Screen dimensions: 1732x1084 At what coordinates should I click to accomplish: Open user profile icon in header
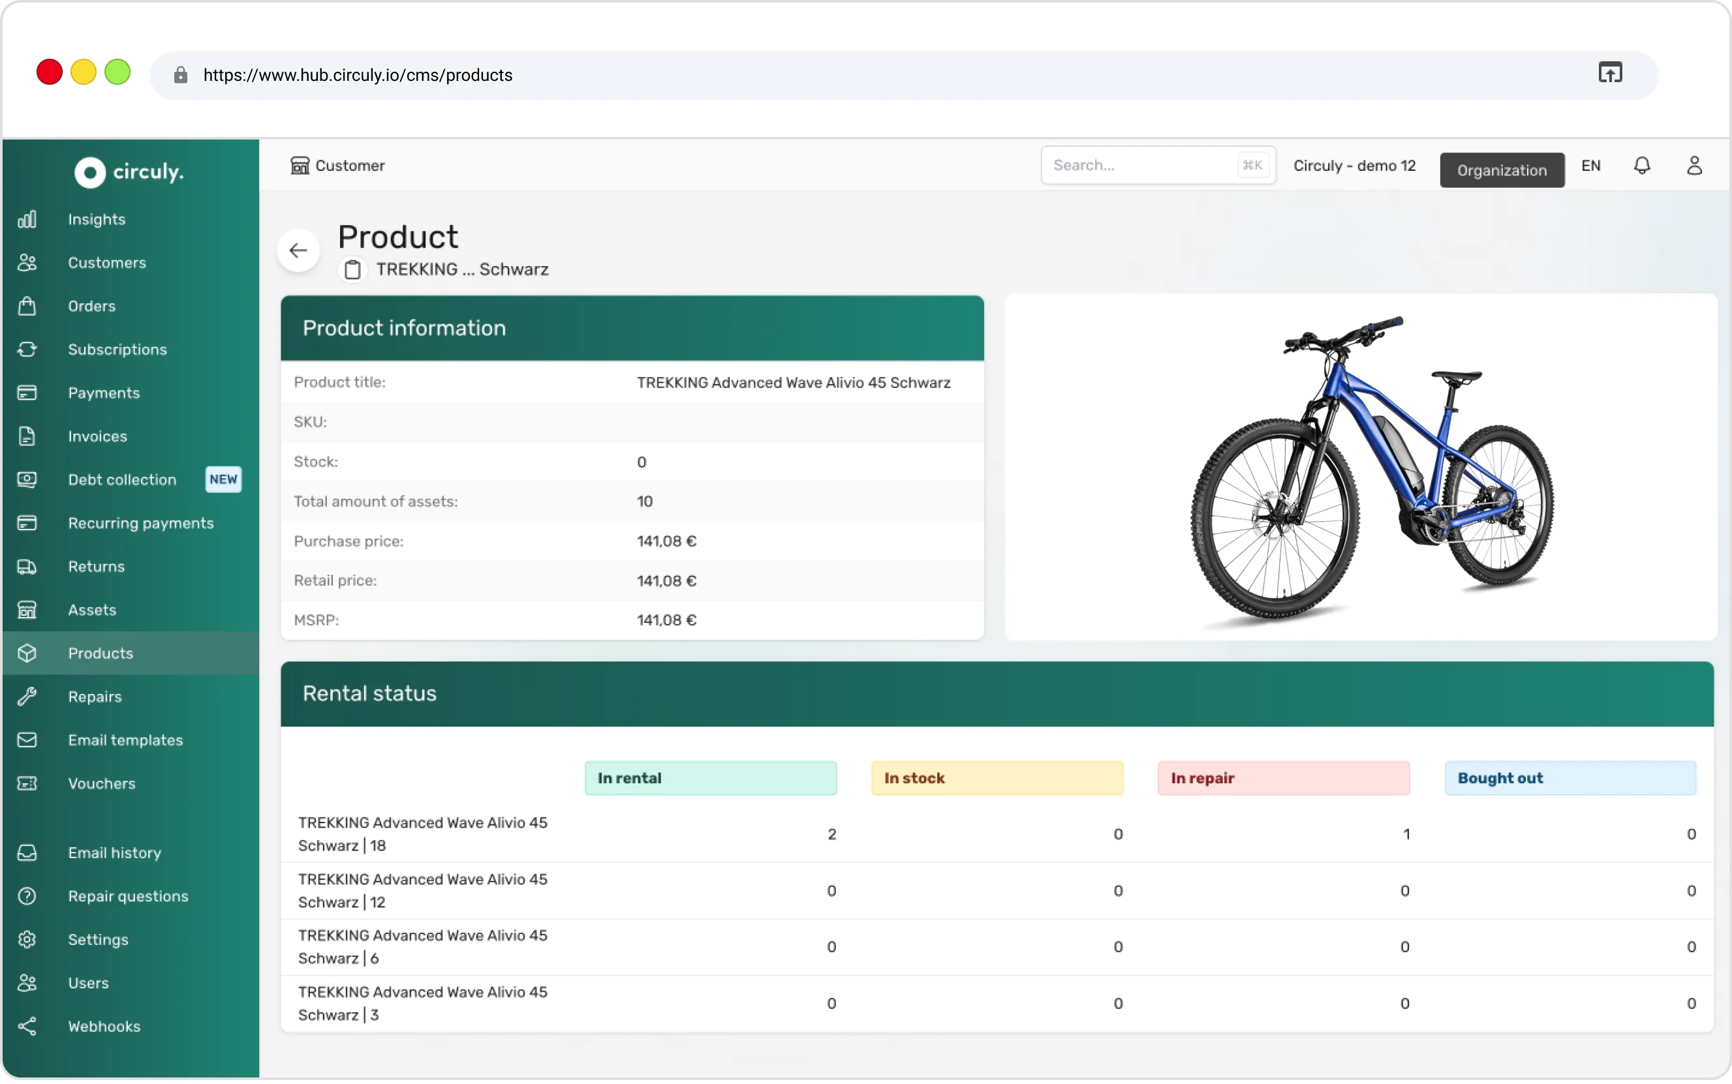pyautogui.click(x=1694, y=166)
